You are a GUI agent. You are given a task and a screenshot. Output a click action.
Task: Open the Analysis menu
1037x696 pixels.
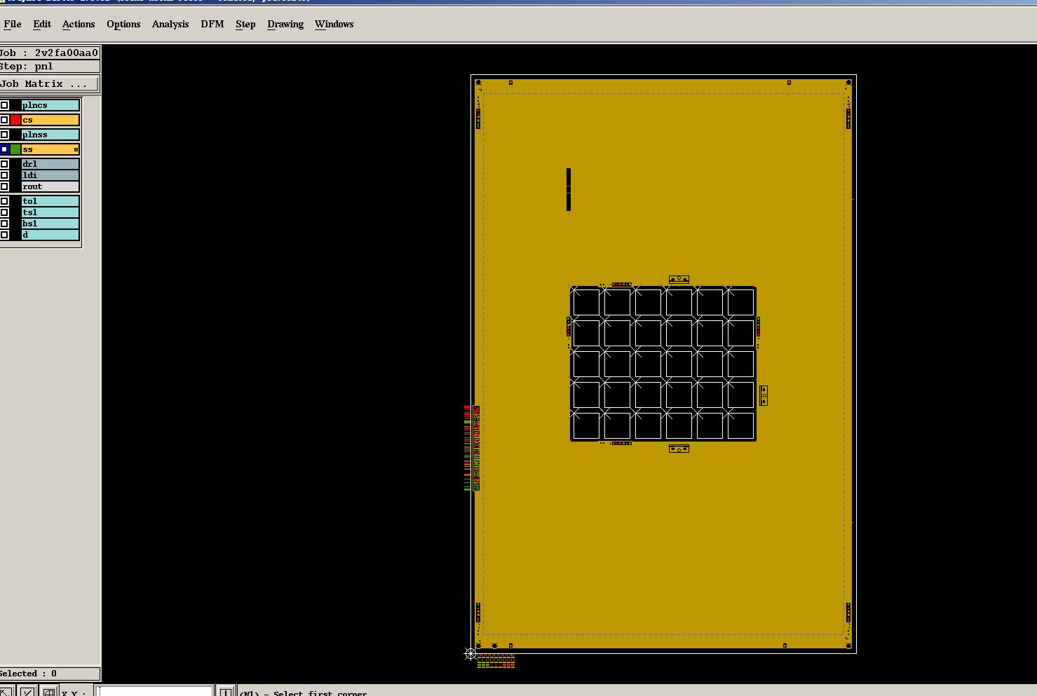[170, 24]
